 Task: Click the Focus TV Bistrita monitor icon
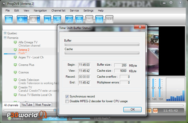coord(15,95)
